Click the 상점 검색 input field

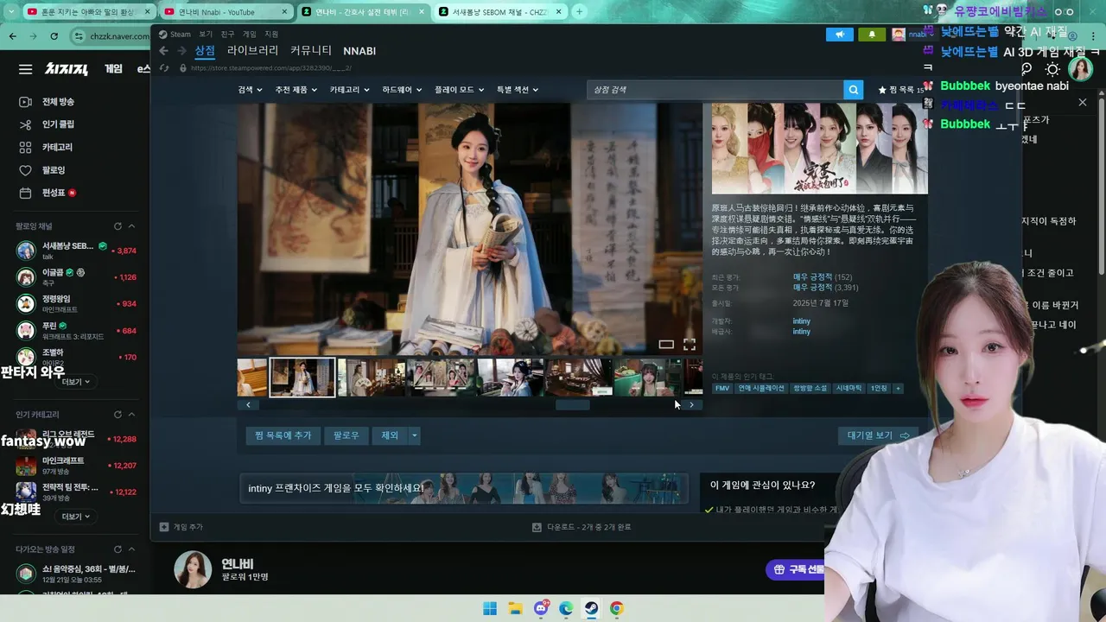pos(715,90)
